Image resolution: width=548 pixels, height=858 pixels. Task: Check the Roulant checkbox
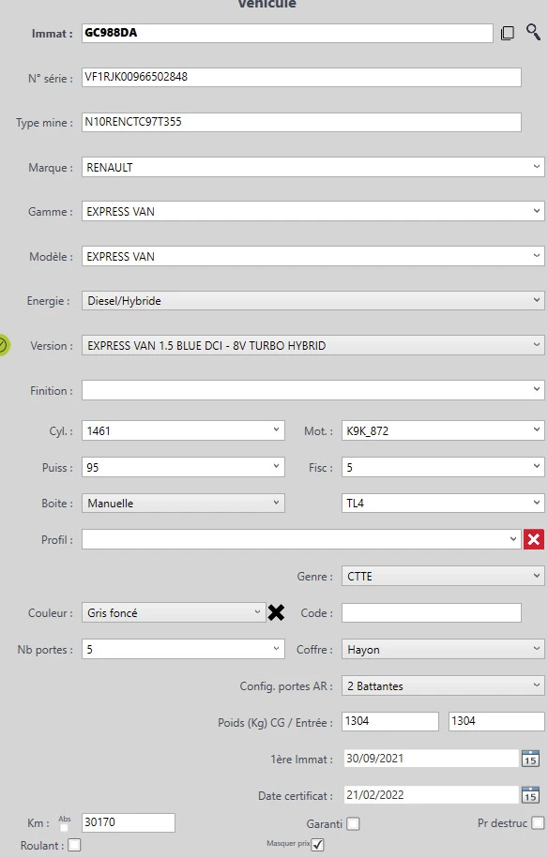[74, 845]
